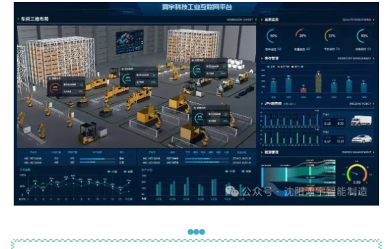Click the energy speedometer gauge reading 0.89
The width and height of the screenshot is (392, 249).
pyautogui.click(x=356, y=174)
